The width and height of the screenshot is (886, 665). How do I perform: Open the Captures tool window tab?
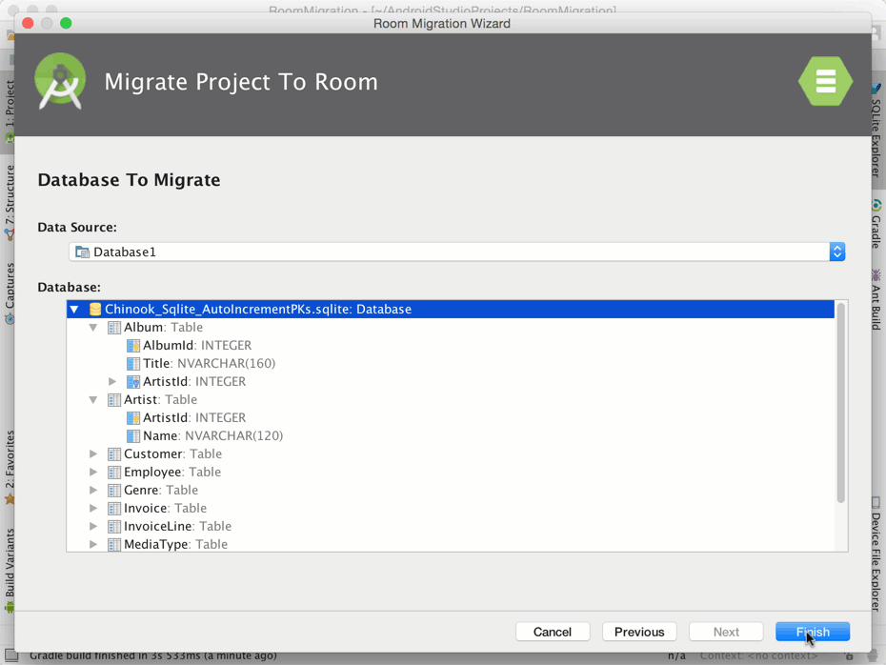coord(9,293)
